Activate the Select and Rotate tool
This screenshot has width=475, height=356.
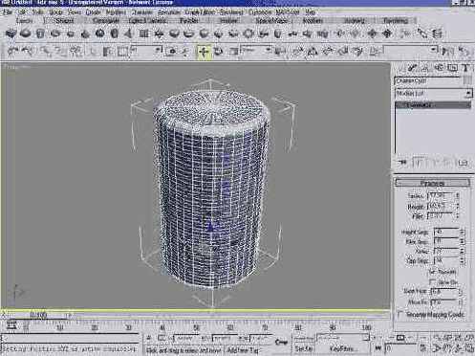pyautogui.click(x=218, y=51)
